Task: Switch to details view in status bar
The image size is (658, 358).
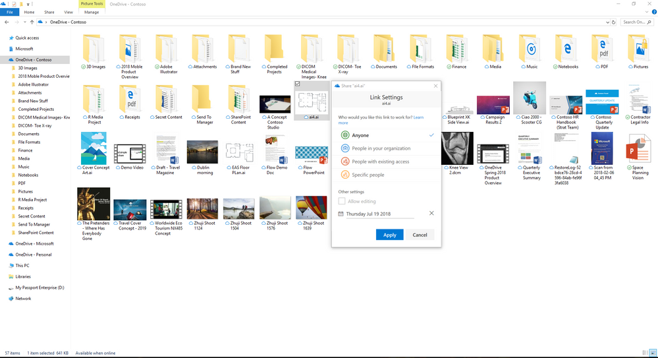Action: 645,353
